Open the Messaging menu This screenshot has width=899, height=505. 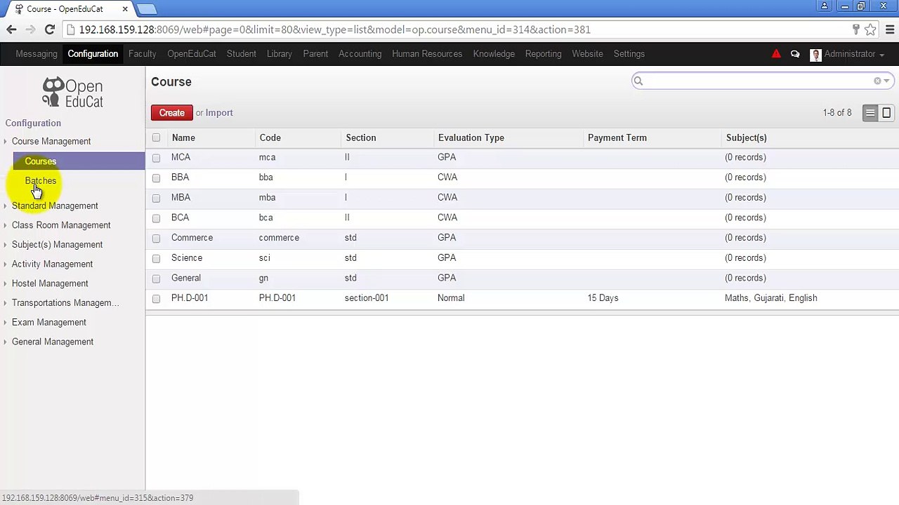click(x=37, y=54)
